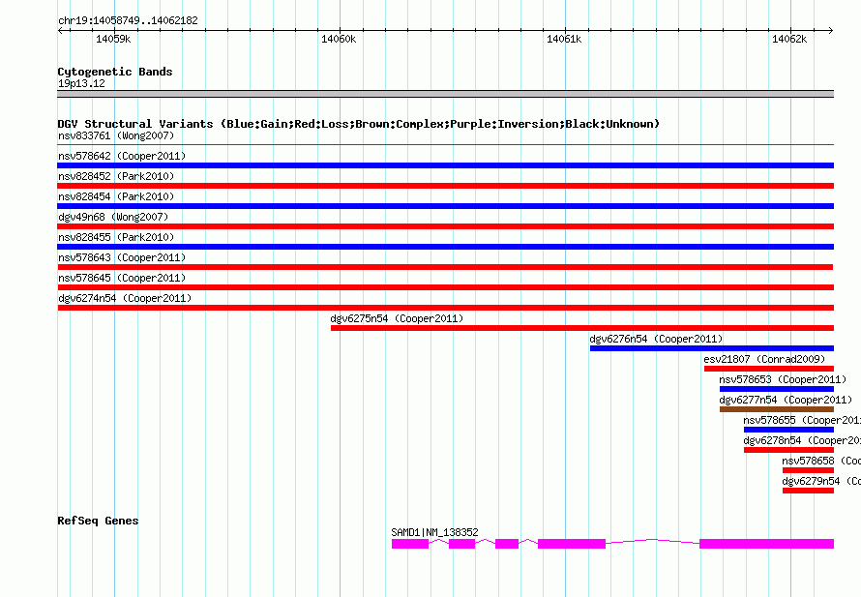Click the dgv6279n54 variant label
This screenshot has height=597, width=861.
821,481
